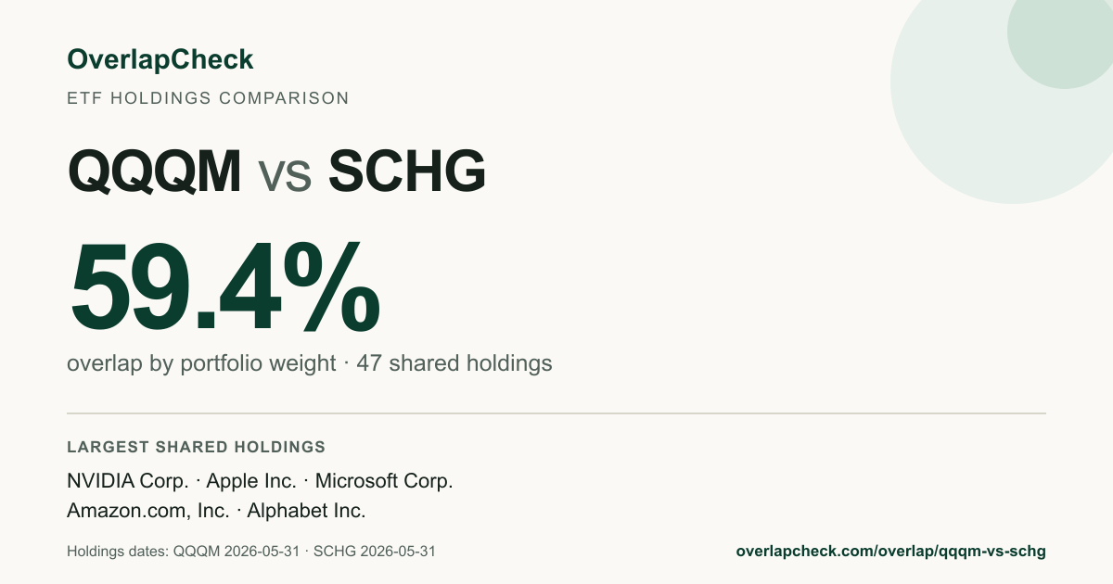Image resolution: width=1113 pixels, height=584 pixels.
Task: Select the QQQM ticker text
Action: point(155,171)
